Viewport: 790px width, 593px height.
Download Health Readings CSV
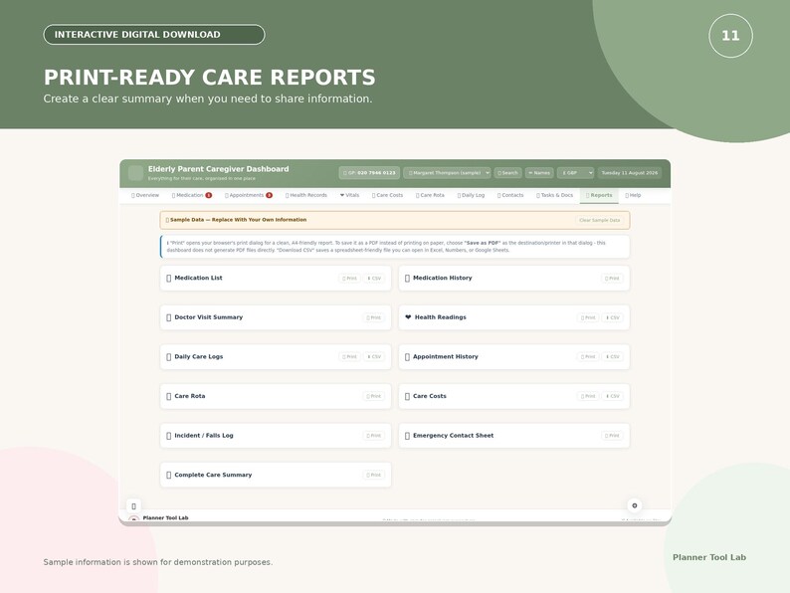tap(612, 317)
